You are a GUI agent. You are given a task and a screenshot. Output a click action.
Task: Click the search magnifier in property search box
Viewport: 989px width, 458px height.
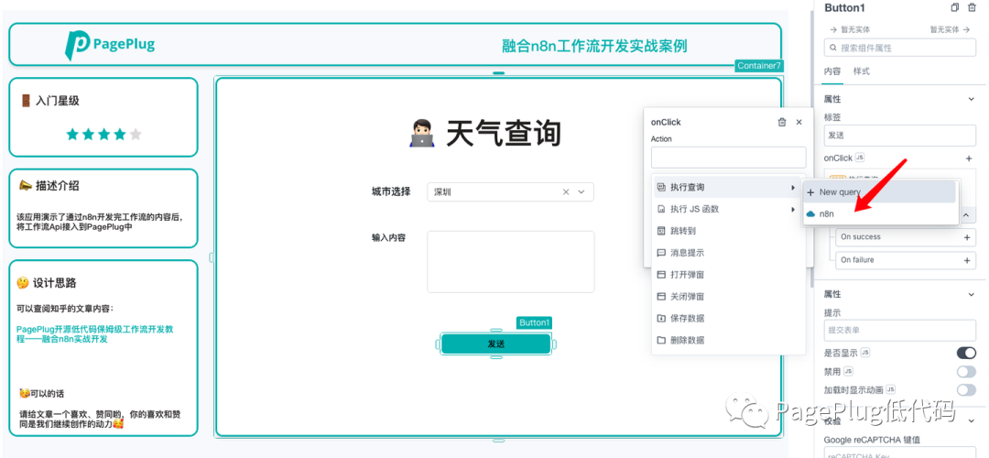click(834, 48)
